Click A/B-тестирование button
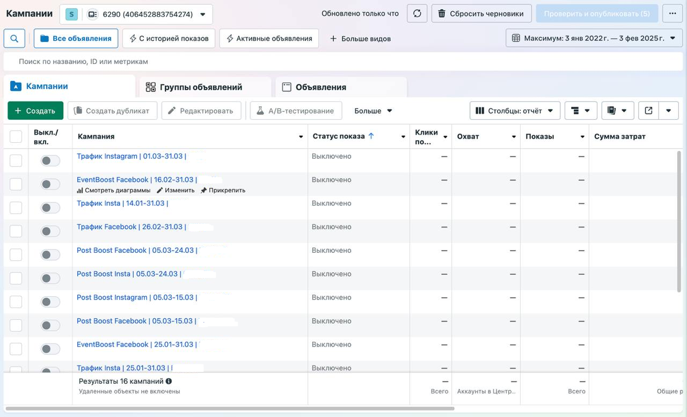 296,111
